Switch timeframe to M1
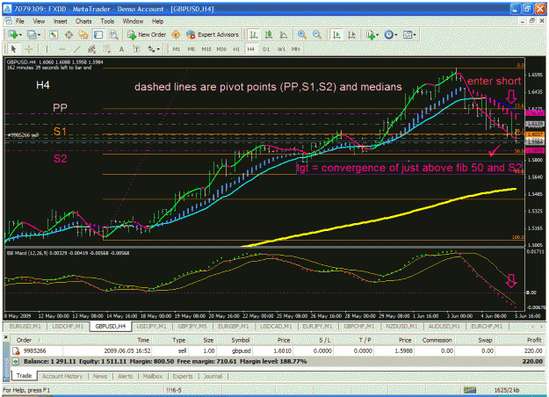Viewport: 549px width, 397px height. [x=176, y=49]
